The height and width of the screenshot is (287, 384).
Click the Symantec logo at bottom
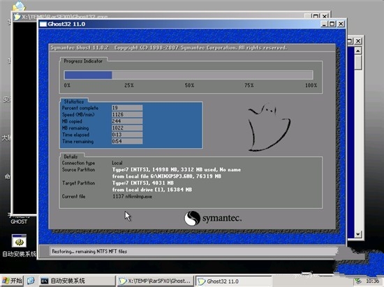[213, 218]
